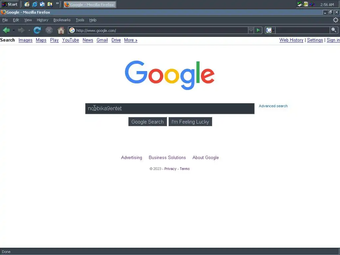This screenshot has width=340, height=255.
Task: Click the Firefox icon in the window title bar
Action: 3,12
